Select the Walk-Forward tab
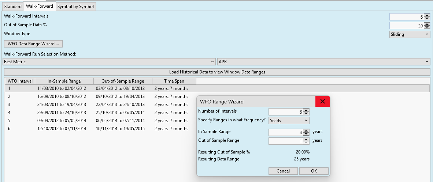Viewport: 433px width, 182px height. click(x=40, y=6)
